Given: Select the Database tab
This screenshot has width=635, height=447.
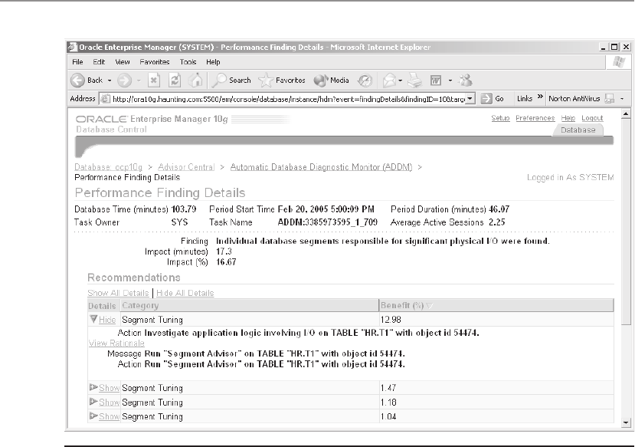Looking at the screenshot, I should (x=578, y=130).
